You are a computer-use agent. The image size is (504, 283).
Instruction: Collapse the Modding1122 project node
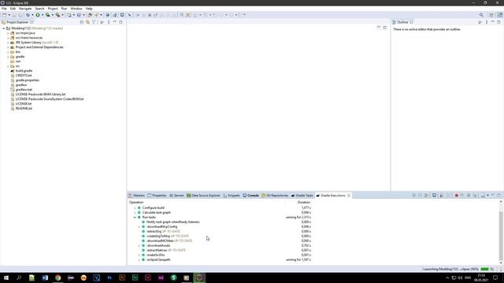[3, 28]
